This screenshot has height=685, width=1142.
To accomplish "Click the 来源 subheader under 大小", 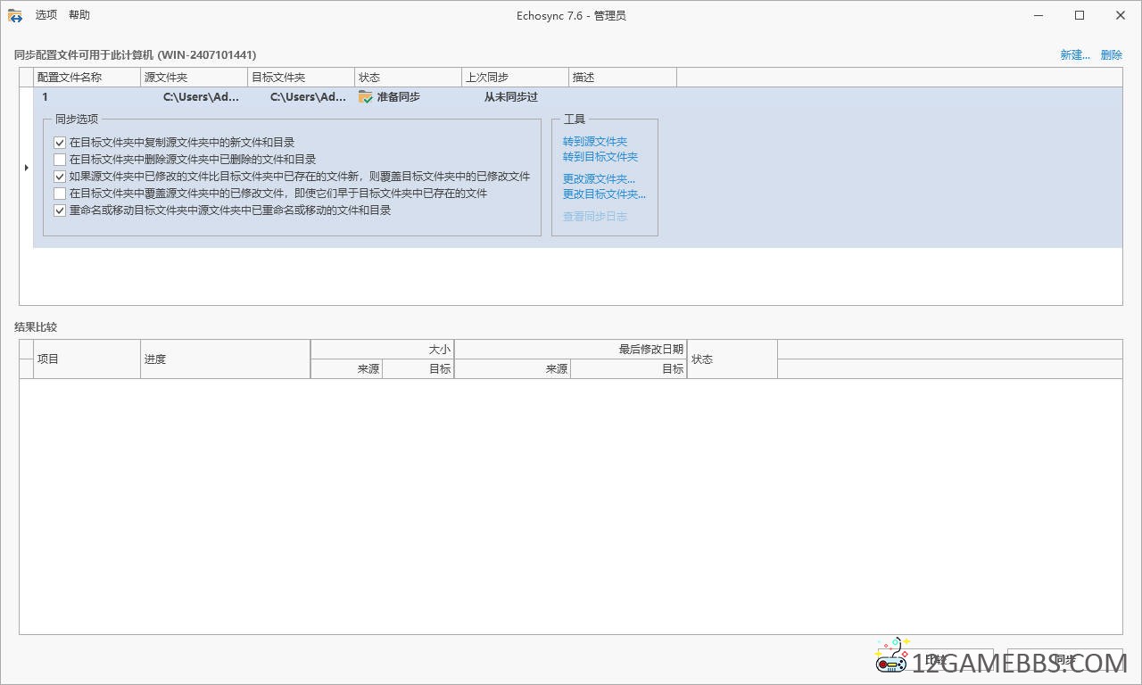I will coord(346,368).
